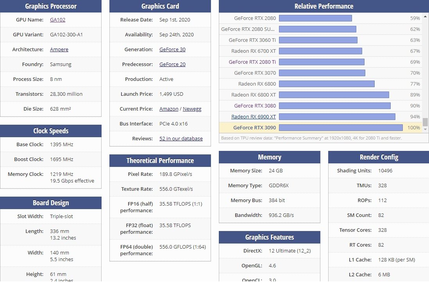Click the Bandwidth value 936.2 GB/s
Image resolution: width=429 pixels, height=283 pixels.
[281, 215]
